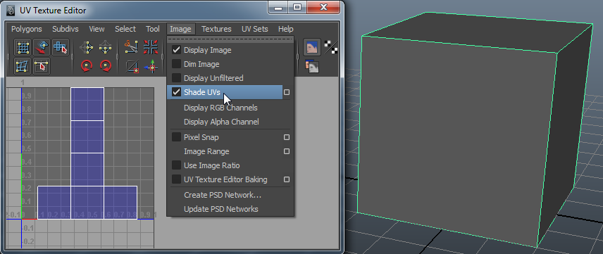Open Image Range options box

coord(287,151)
